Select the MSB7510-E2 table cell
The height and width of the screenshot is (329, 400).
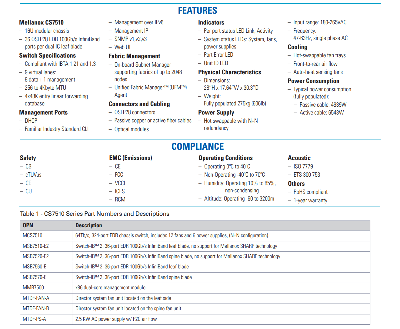click(35, 246)
